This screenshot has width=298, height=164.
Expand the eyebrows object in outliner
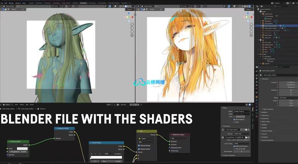coord(261,21)
